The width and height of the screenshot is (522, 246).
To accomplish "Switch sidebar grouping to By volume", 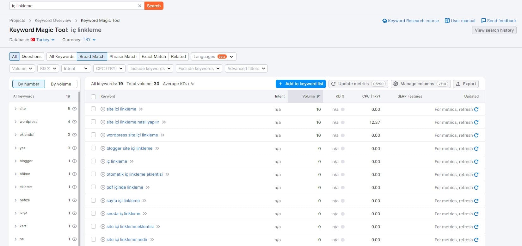I will coord(61,84).
